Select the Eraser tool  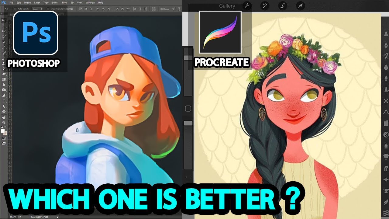(4, 74)
